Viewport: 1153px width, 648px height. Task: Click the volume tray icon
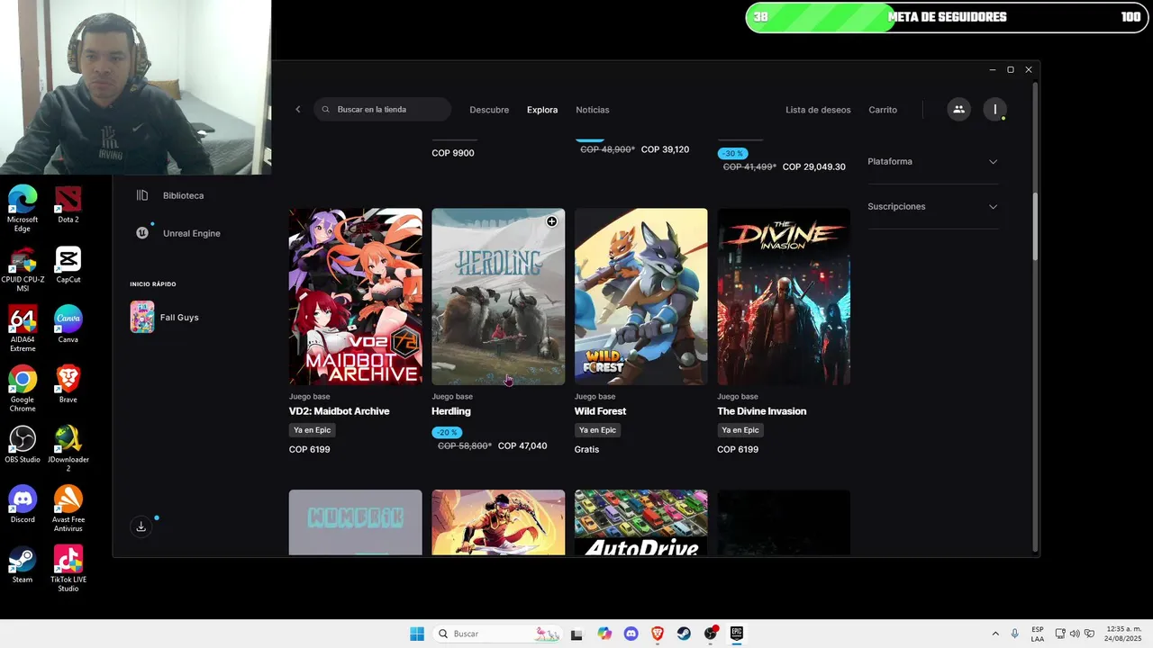[1074, 634]
